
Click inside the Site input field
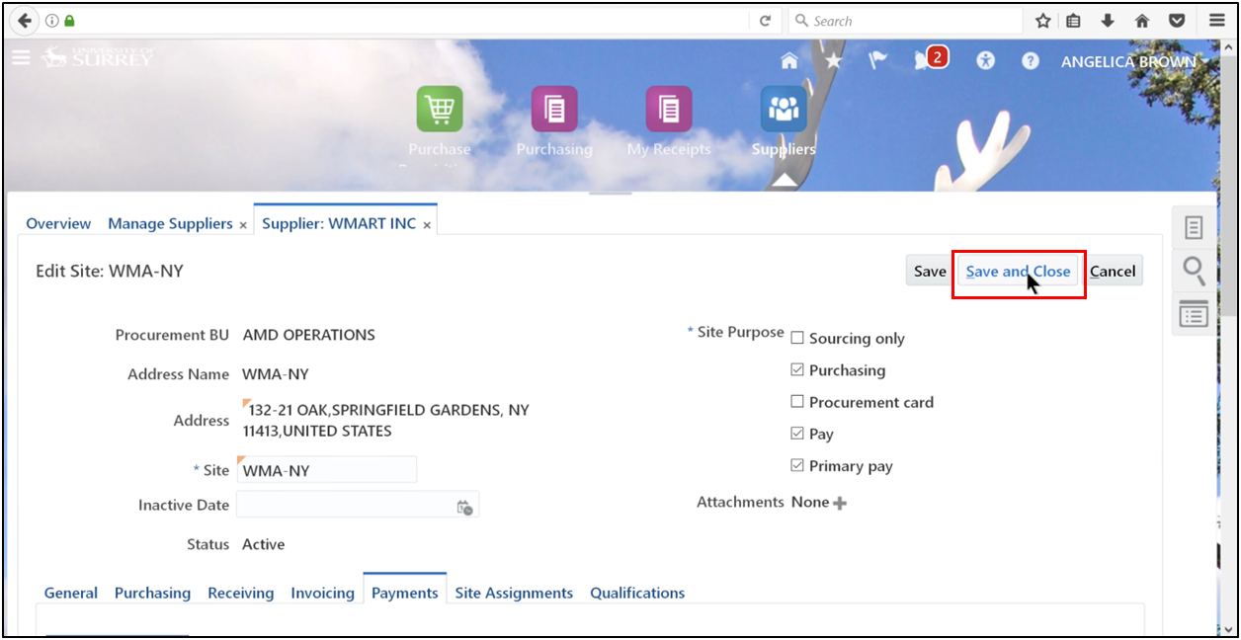coord(326,468)
